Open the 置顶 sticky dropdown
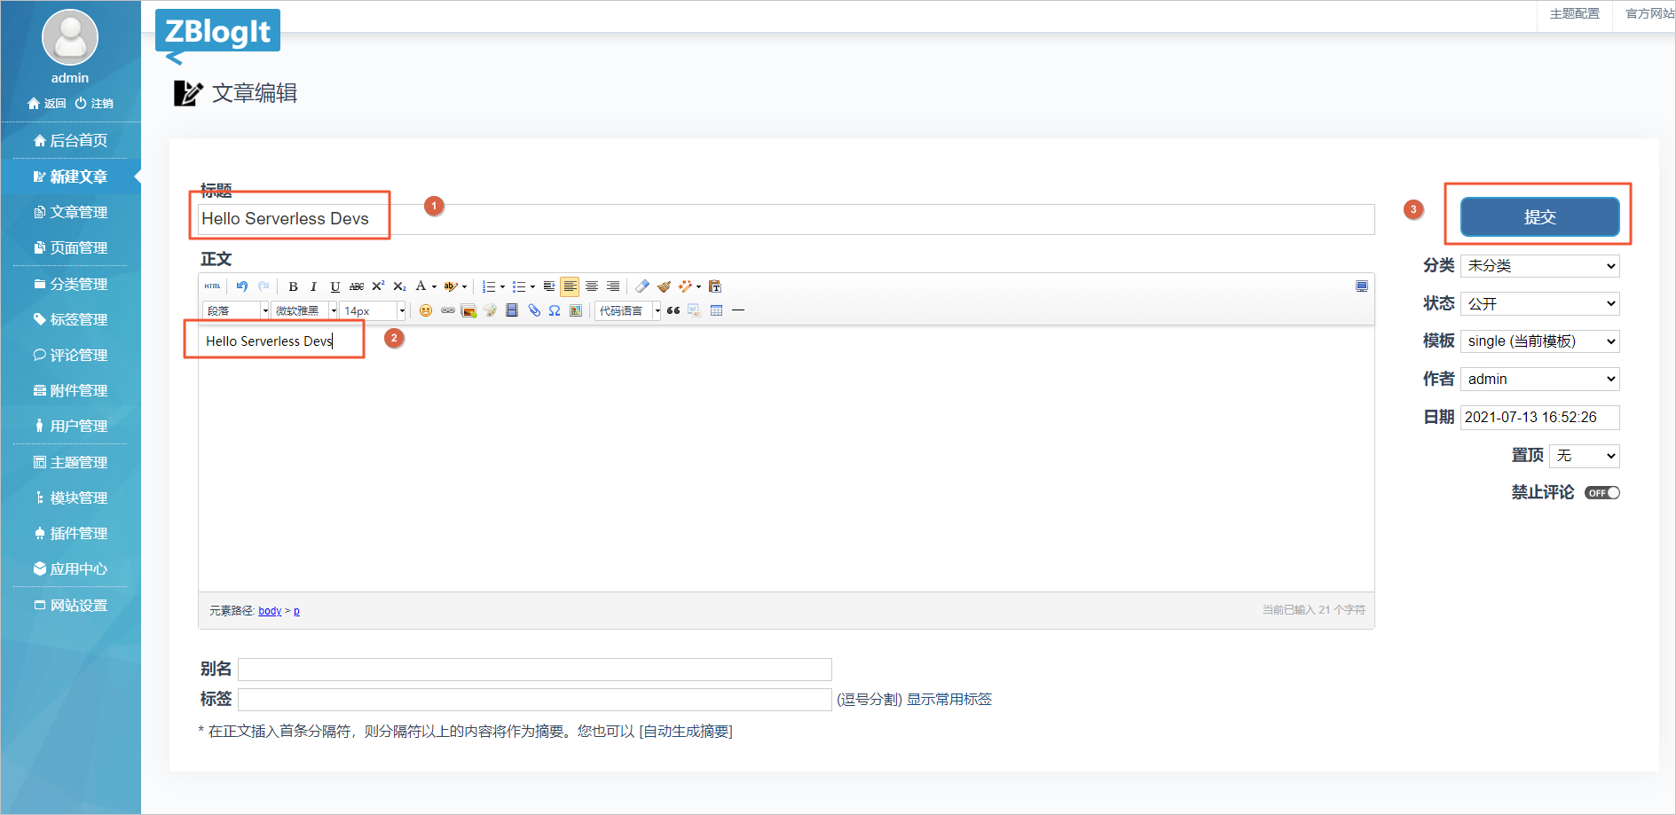 tap(1585, 456)
